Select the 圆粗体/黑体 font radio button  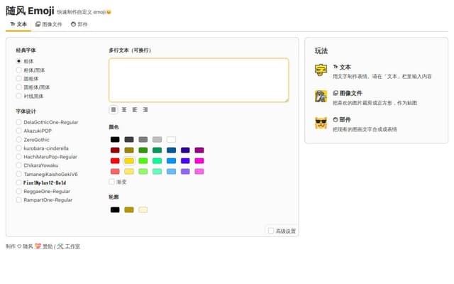click(x=19, y=87)
